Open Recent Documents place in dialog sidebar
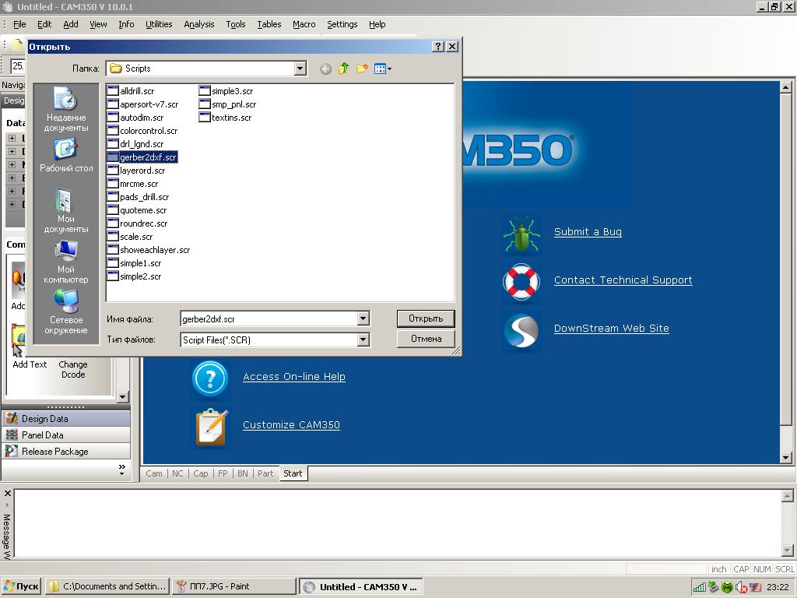797x598 pixels. (66, 110)
